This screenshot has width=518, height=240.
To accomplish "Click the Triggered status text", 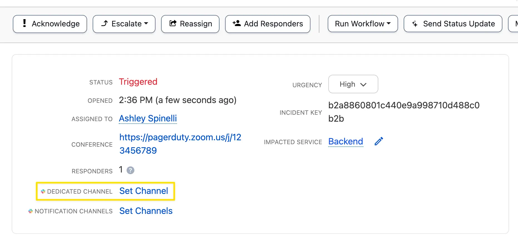I will click(138, 82).
